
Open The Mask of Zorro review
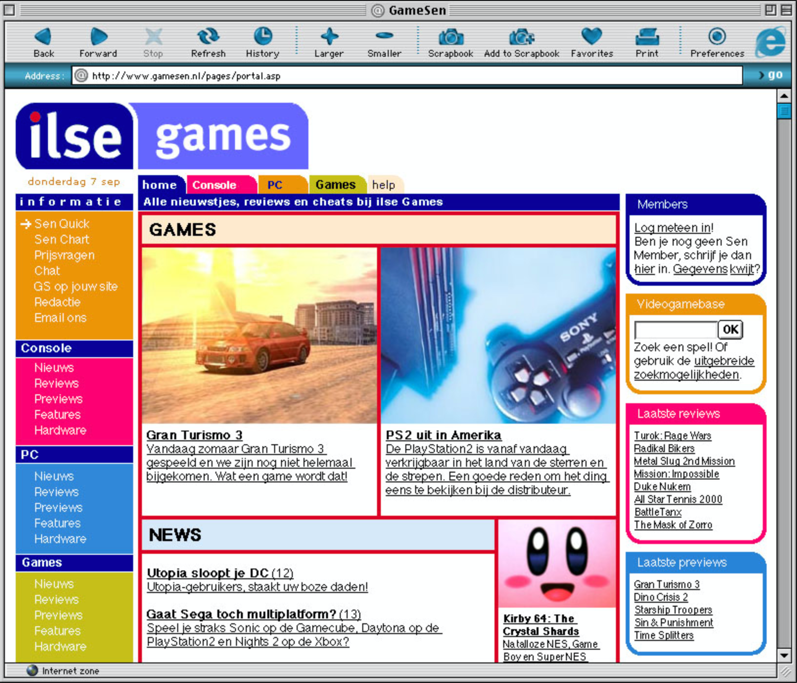pos(673,524)
